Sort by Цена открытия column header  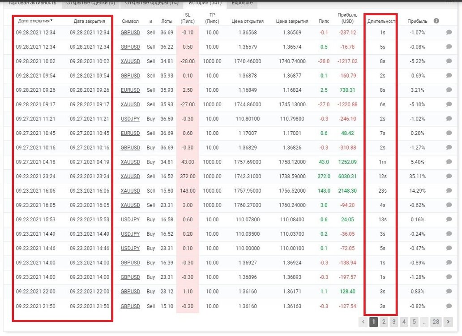click(x=248, y=21)
